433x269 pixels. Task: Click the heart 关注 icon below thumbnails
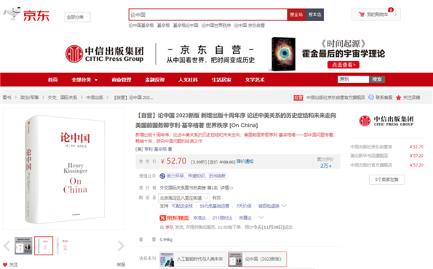5,265
